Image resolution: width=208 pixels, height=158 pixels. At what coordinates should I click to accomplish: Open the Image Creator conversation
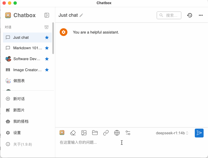[x=27, y=70]
